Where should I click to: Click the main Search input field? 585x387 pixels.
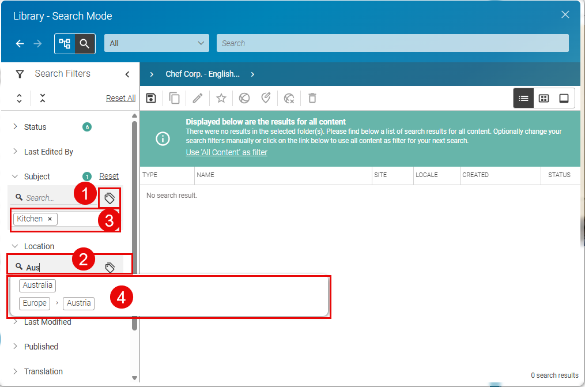pos(392,43)
